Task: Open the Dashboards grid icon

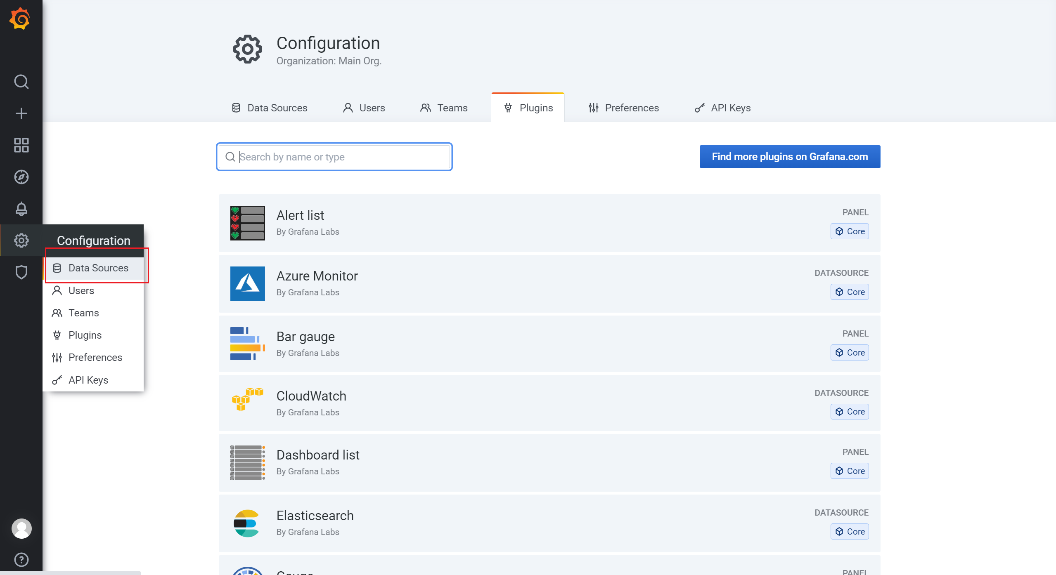Action: click(x=21, y=145)
